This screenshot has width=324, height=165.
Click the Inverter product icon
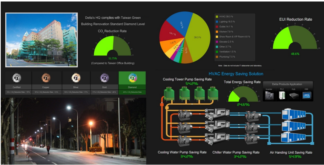click(269, 95)
